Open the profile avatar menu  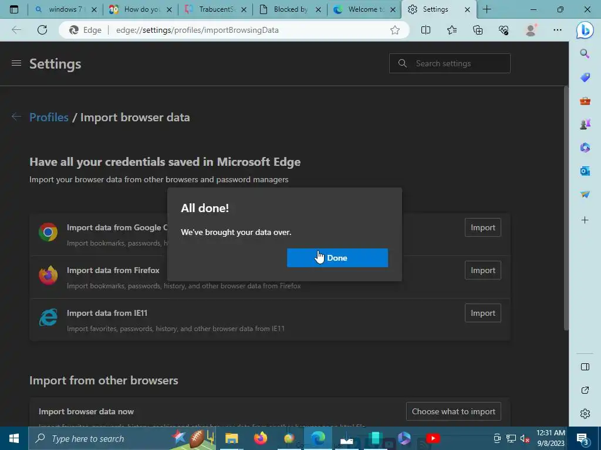[531, 30]
